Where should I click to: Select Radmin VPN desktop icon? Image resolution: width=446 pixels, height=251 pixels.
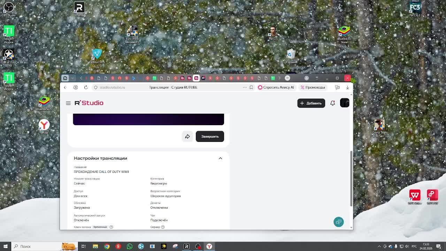(97, 56)
